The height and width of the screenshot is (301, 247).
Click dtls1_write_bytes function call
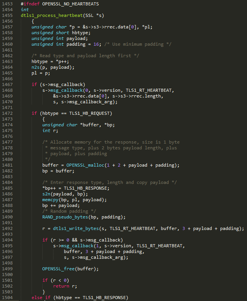[76, 229]
